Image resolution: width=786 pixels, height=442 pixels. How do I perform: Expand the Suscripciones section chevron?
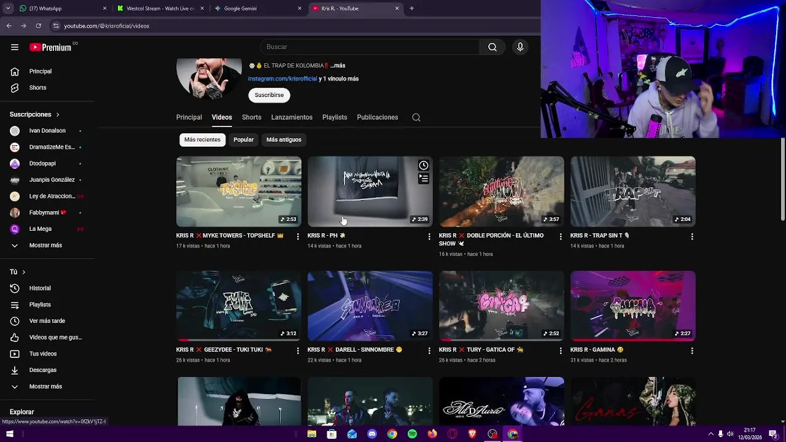(58, 115)
